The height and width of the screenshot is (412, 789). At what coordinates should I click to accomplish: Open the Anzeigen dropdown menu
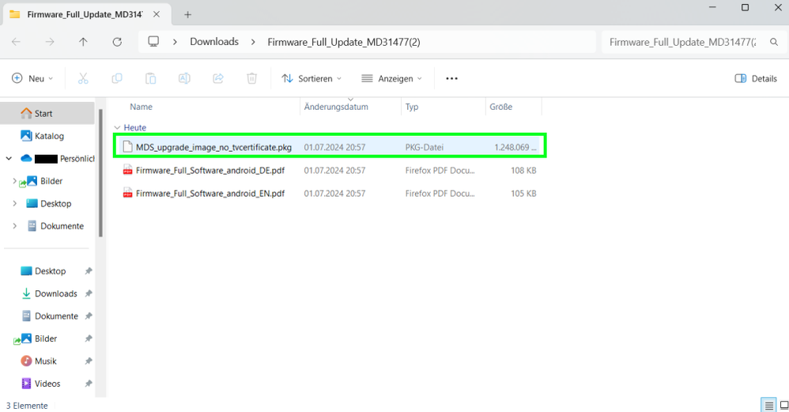391,78
